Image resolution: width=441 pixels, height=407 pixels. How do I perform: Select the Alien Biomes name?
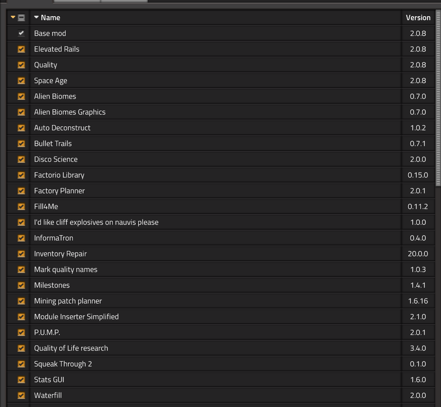click(x=55, y=96)
